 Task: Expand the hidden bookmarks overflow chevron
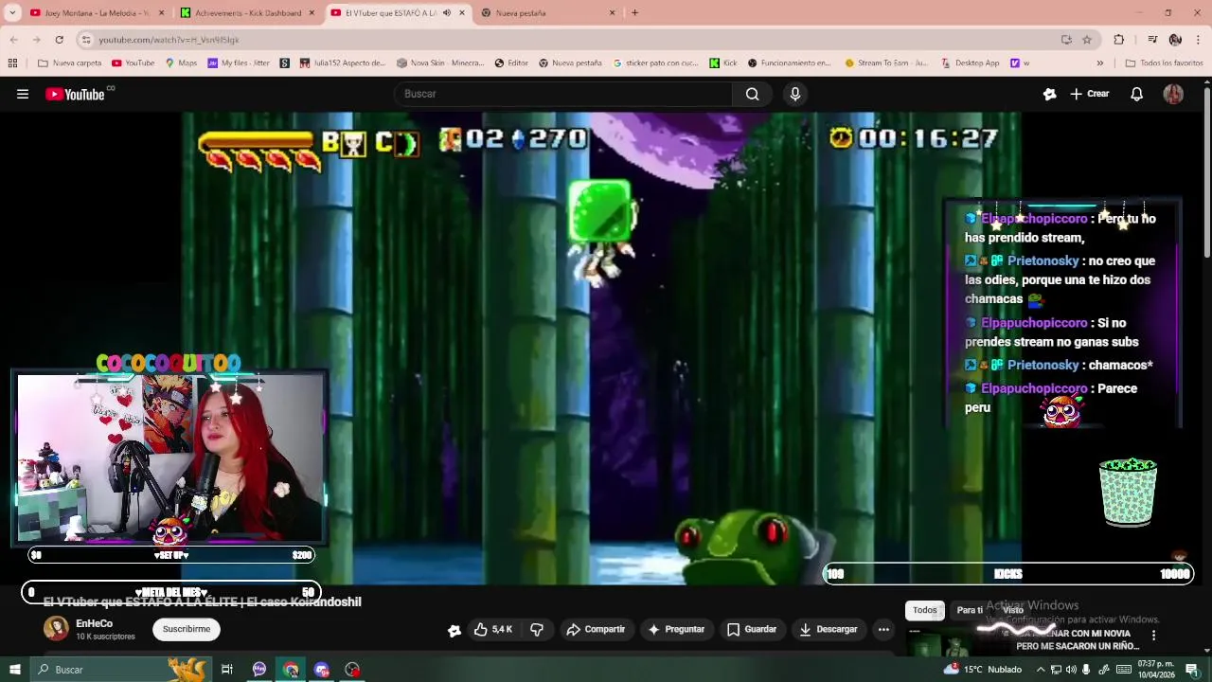[1099, 63]
